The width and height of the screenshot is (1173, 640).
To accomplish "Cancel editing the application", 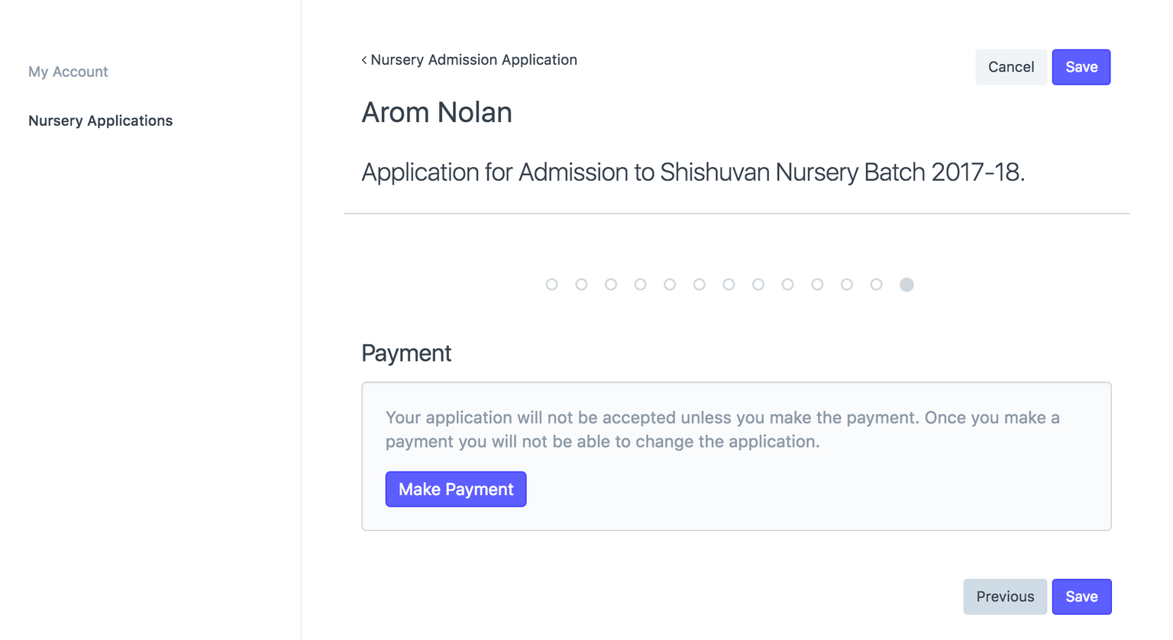I will point(1010,66).
